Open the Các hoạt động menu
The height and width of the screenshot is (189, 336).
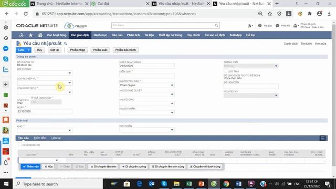(x=57, y=35)
